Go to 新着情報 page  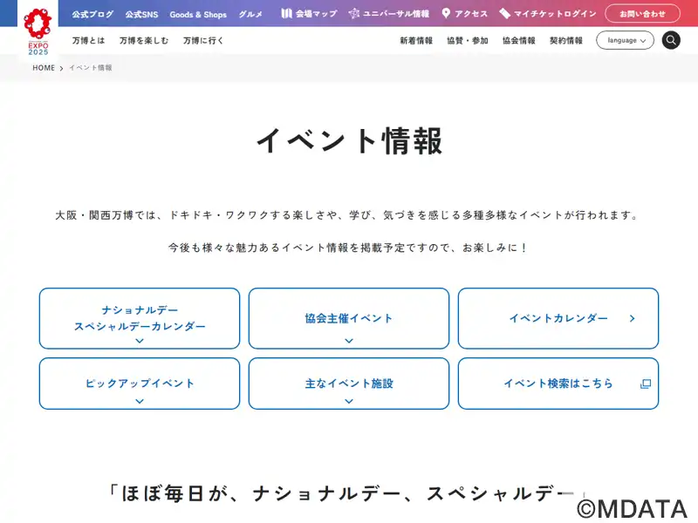coord(416,40)
